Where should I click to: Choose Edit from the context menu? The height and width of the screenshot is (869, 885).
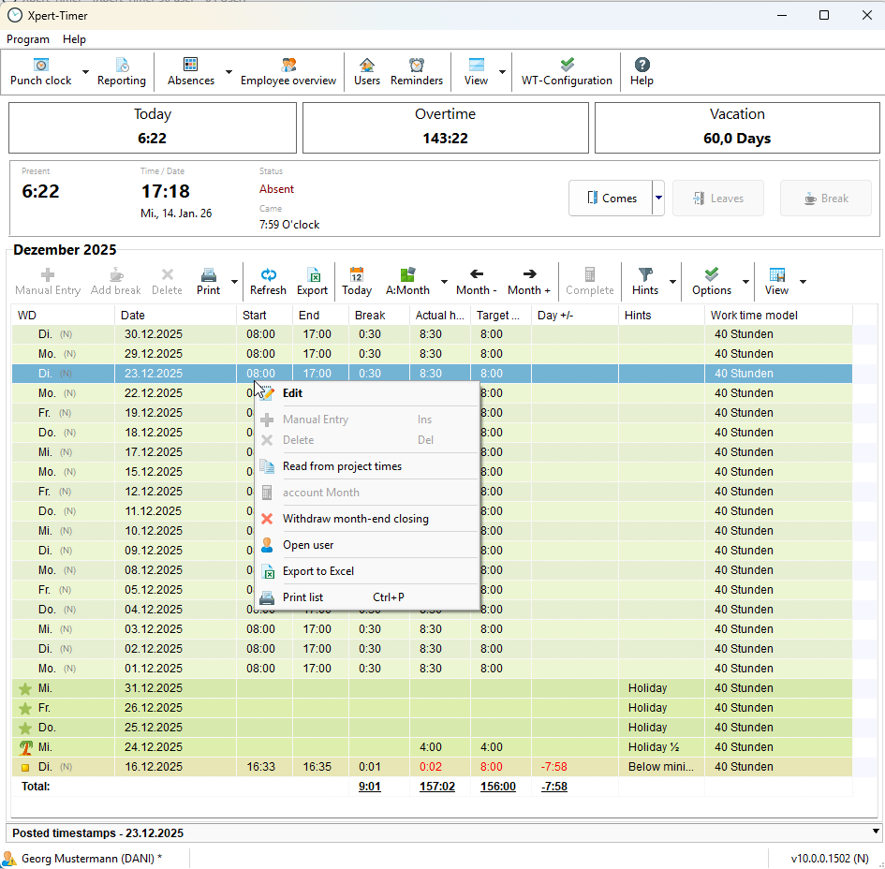[292, 393]
